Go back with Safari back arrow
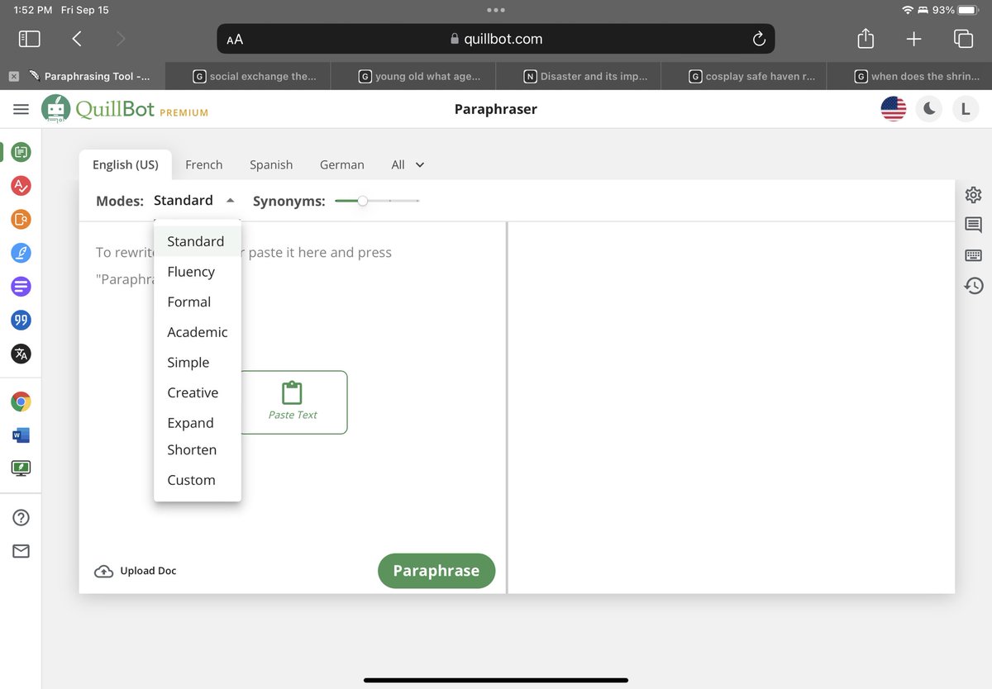Viewport: 992px width, 689px height. [77, 38]
